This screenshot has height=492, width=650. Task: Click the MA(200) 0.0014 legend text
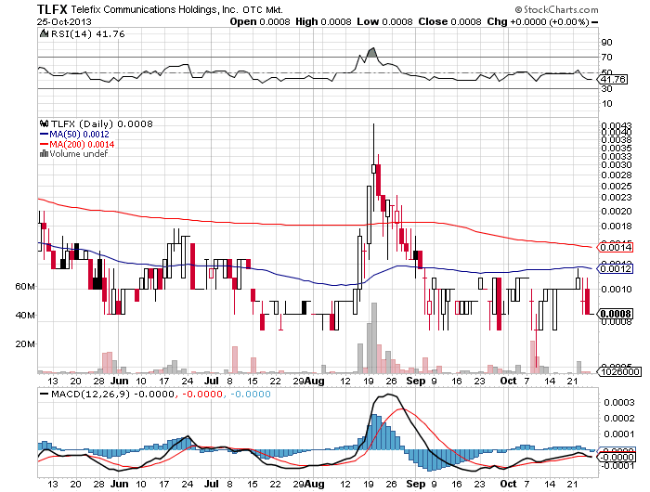click(82, 144)
